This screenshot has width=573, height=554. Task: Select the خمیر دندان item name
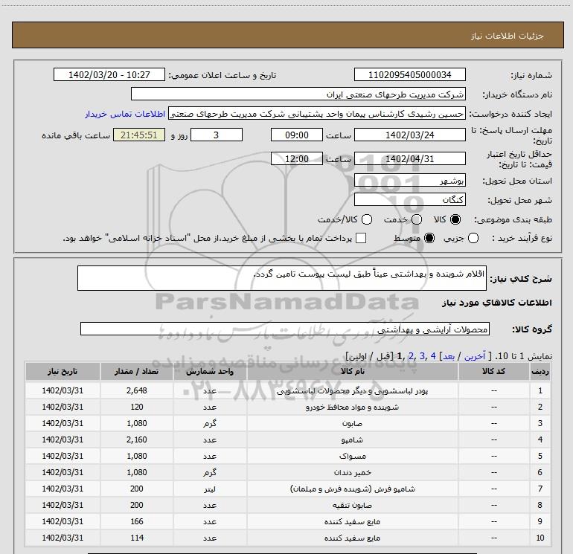pos(352,472)
